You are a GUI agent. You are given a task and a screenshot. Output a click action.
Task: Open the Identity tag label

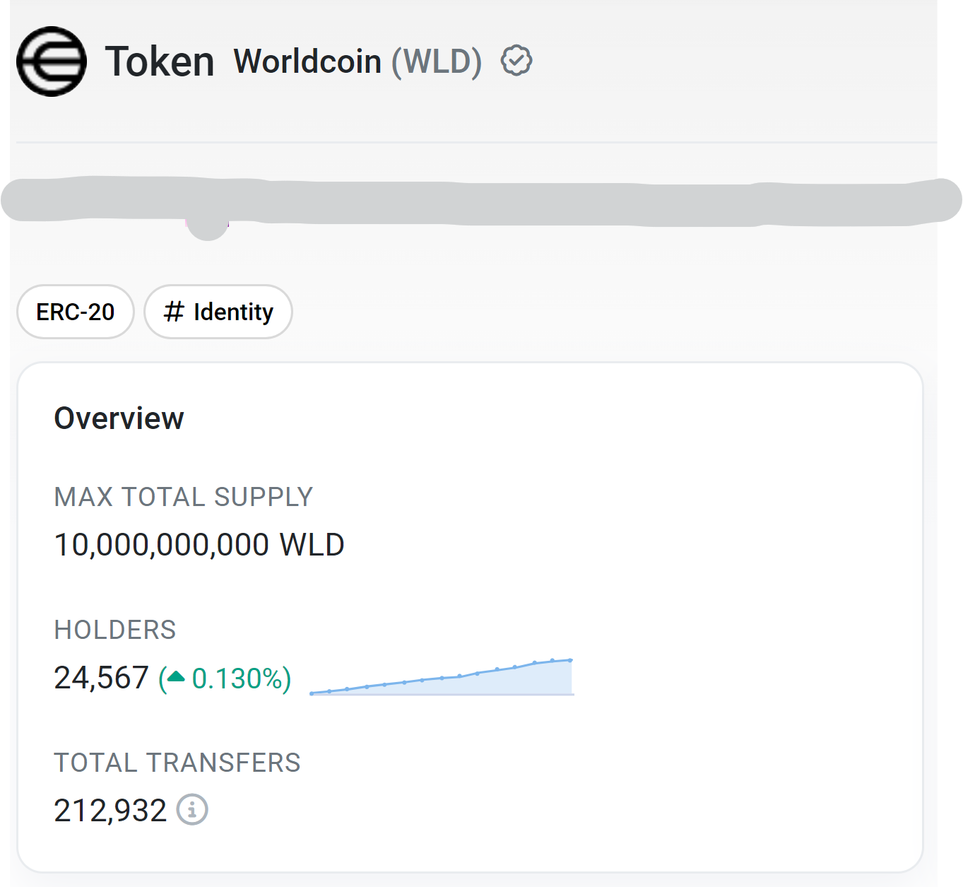point(233,312)
